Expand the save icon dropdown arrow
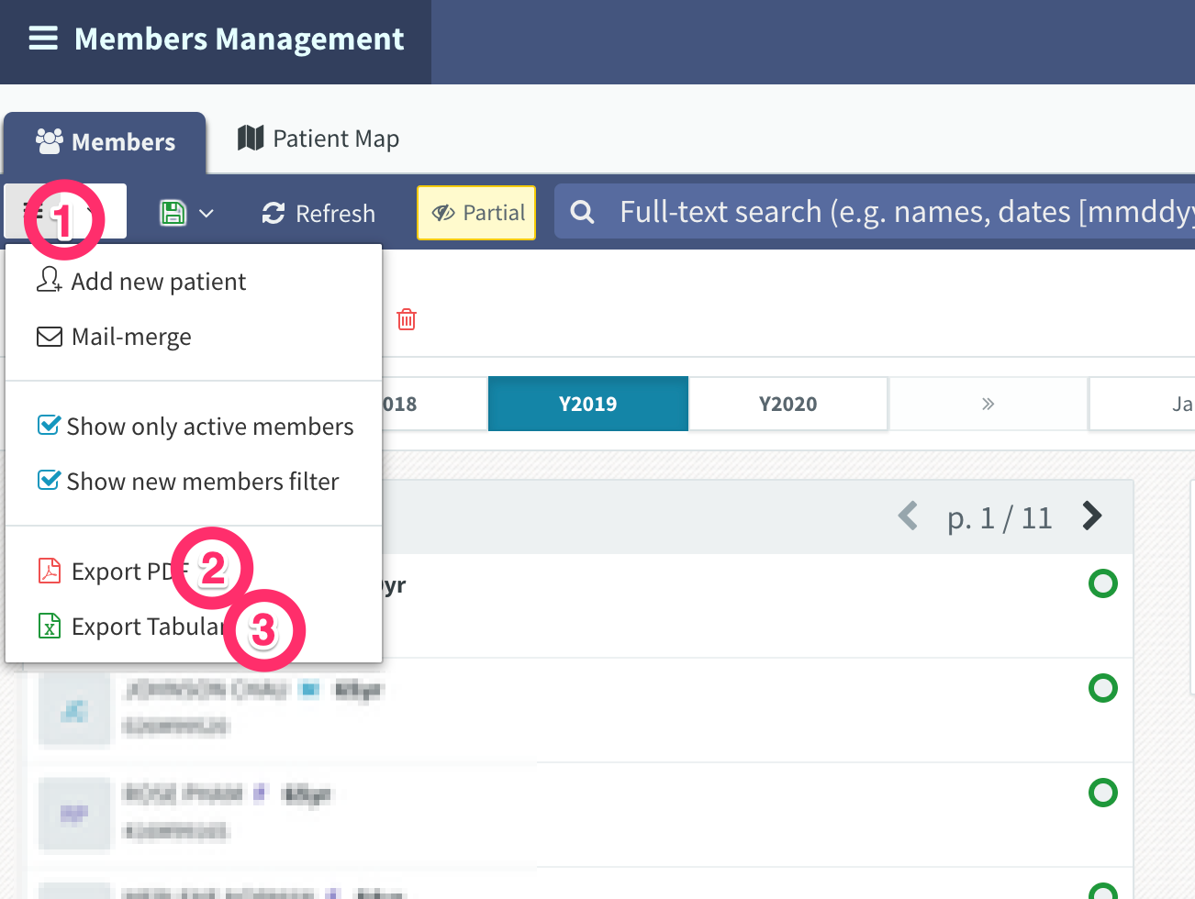 click(x=207, y=214)
